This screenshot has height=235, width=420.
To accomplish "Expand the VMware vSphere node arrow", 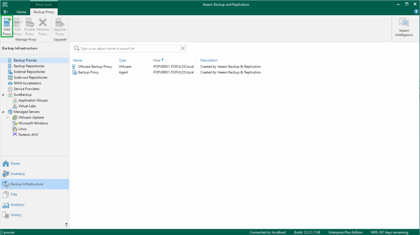I will [8, 118].
